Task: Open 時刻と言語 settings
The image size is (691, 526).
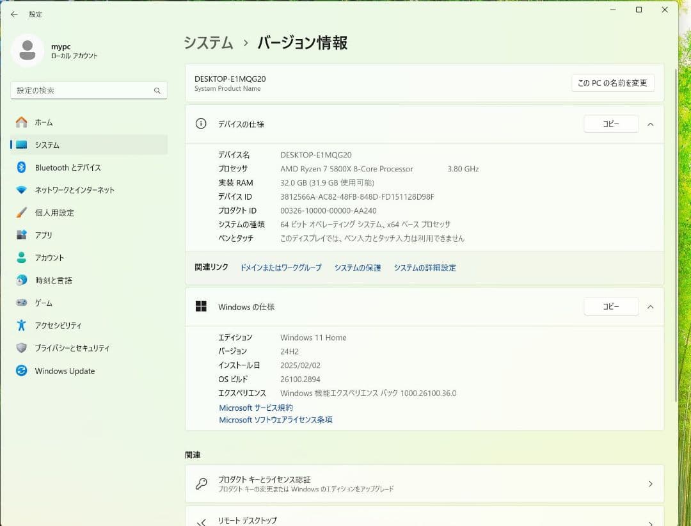Action: pos(56,280)
